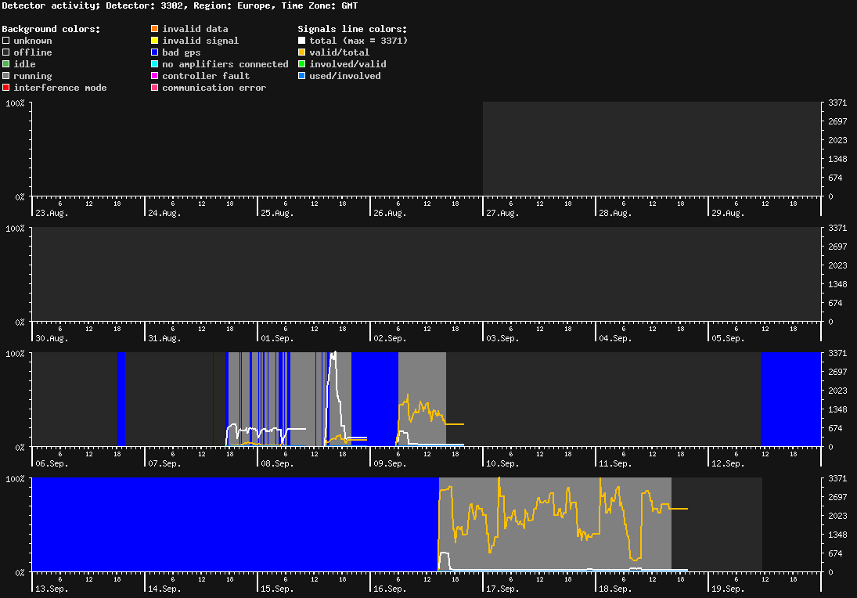Click the red interference mode swatch
Viewport: 857px width, 598px height.
pyautogui.click(x=6, y=88)
